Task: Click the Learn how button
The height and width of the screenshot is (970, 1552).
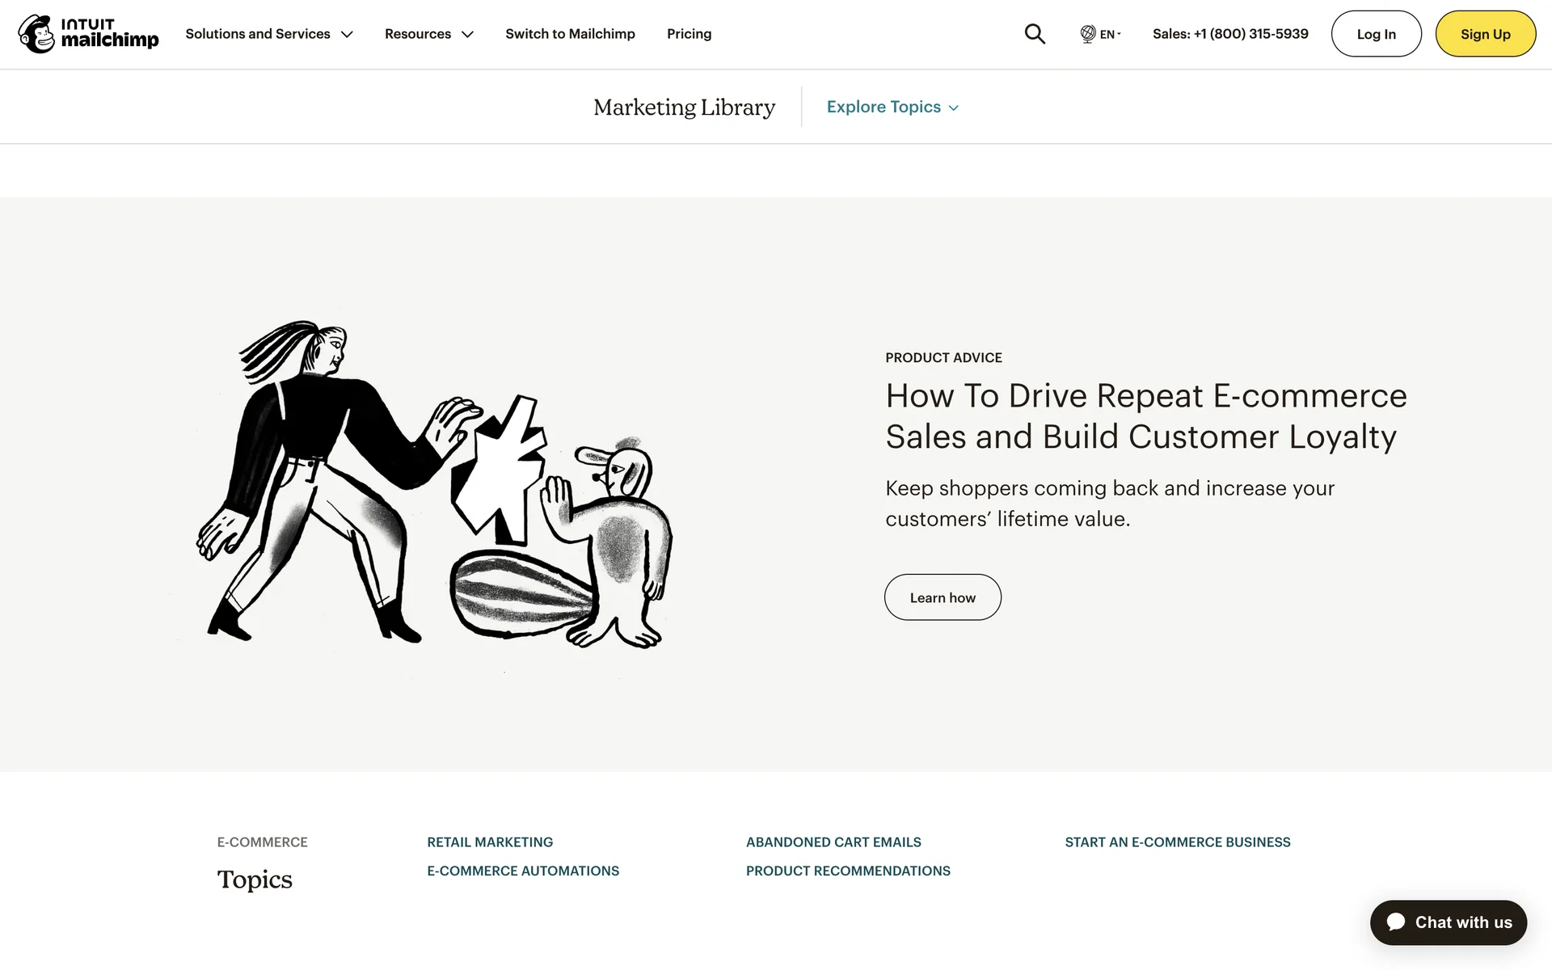Action: (x=943, y=597)
